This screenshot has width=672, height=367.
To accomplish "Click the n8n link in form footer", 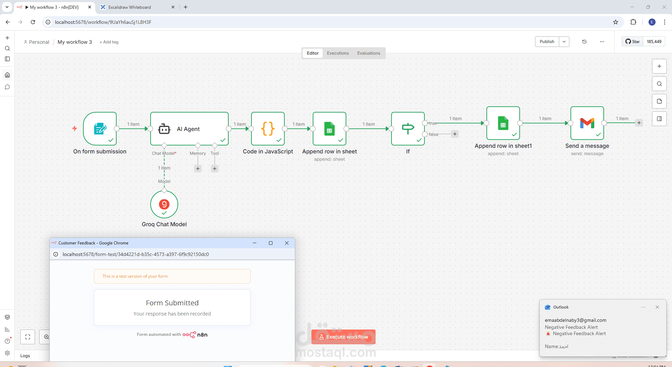I will pyautogui.click(x=195, y=334).
